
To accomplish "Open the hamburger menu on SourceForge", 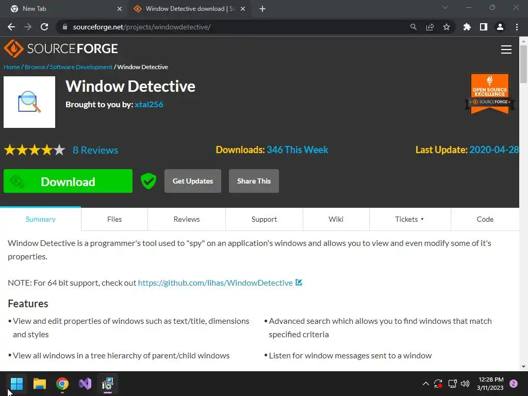I will click(x=506, y=49).
